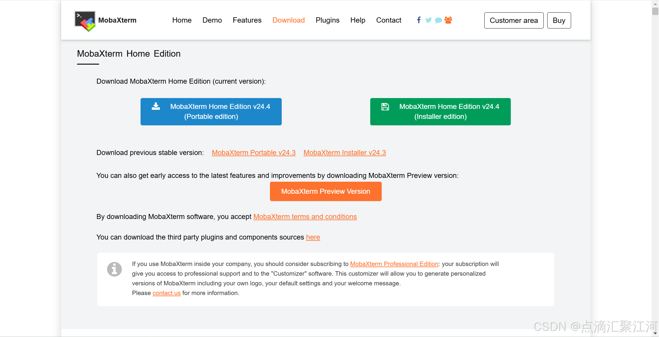Image resolution: width=659 pixels, height=337 pixels.
Task: Open the Facebook social icon
Action: point(419,20)
